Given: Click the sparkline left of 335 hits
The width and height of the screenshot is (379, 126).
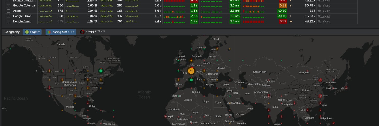Looking at the screenshot, I should pos(45,21).
